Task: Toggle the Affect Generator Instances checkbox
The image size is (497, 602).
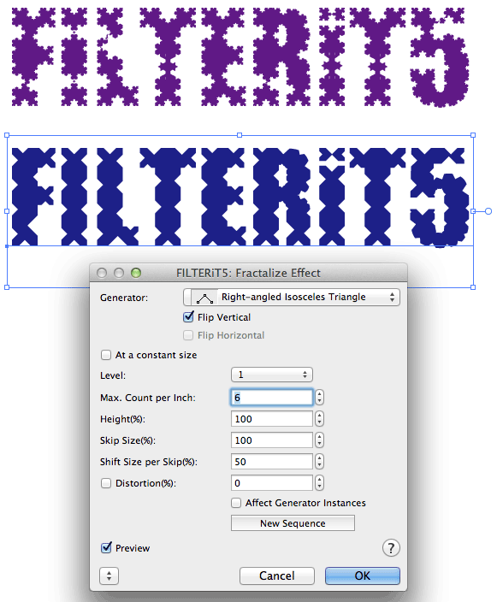Action: [x=236, y=503]
